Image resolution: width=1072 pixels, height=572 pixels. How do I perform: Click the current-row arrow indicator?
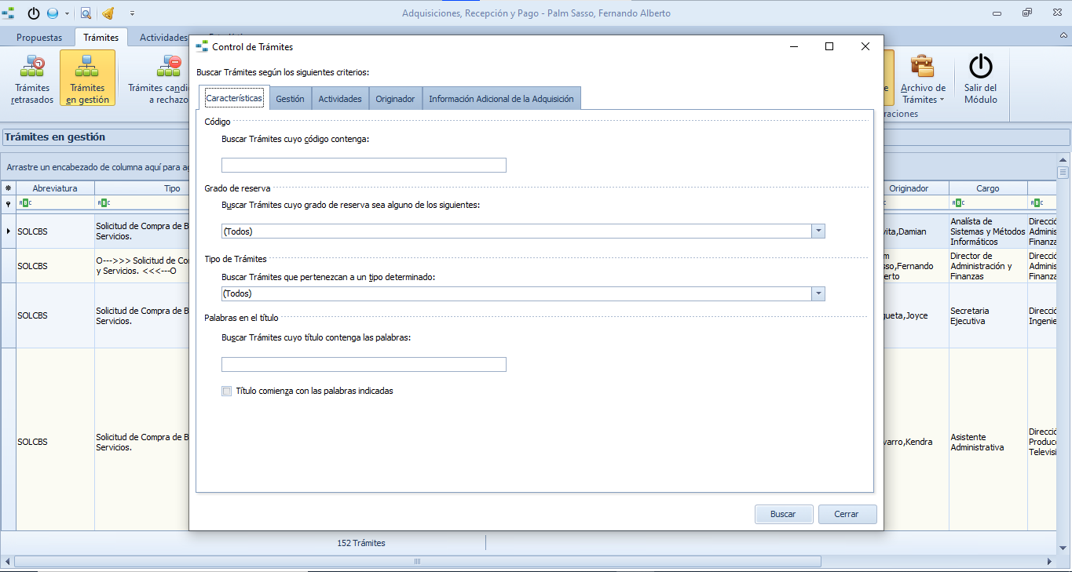coord(9,231)
